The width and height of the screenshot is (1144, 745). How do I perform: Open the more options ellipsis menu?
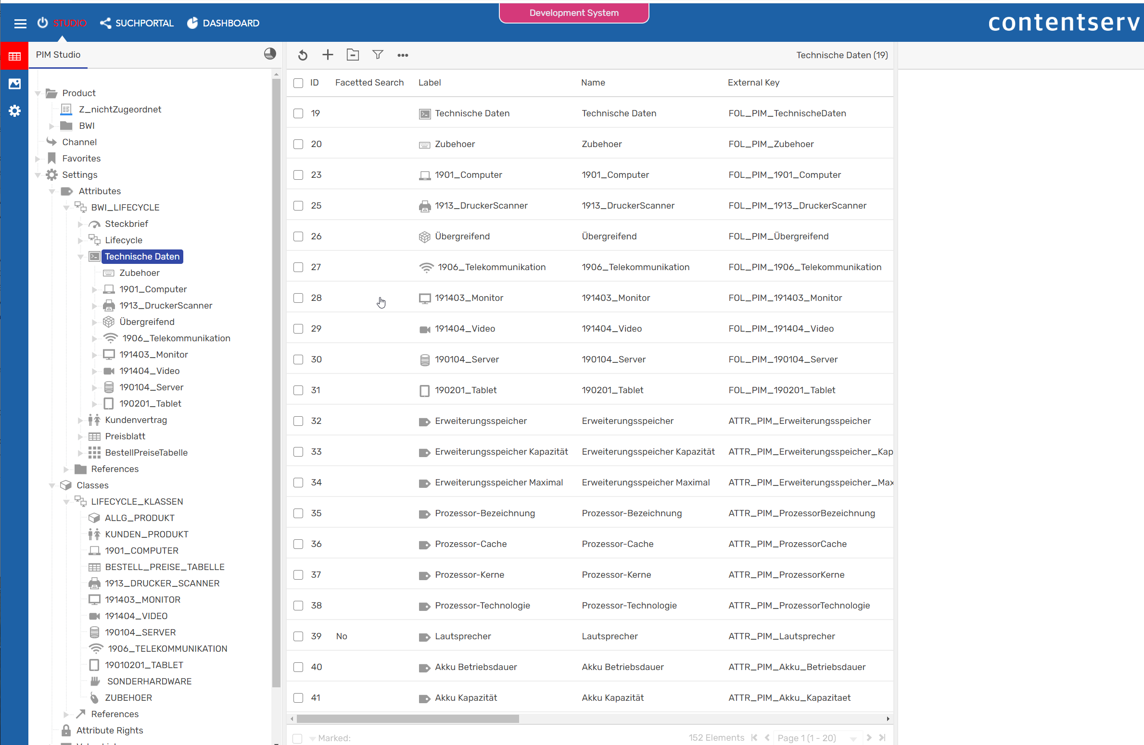(x=403, y=55)
